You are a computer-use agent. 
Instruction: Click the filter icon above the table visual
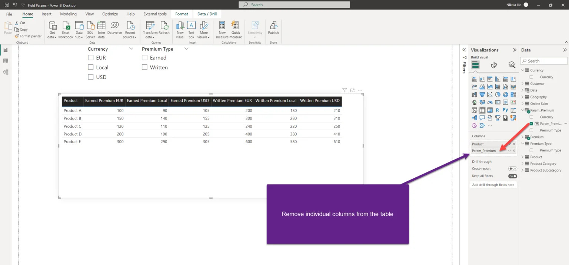(345, 90)
